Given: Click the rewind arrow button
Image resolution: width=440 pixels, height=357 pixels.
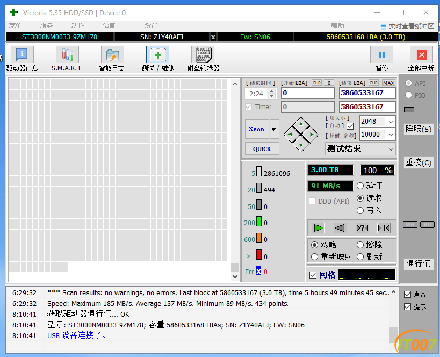Looking at the screenshot, I should point(340,228).
